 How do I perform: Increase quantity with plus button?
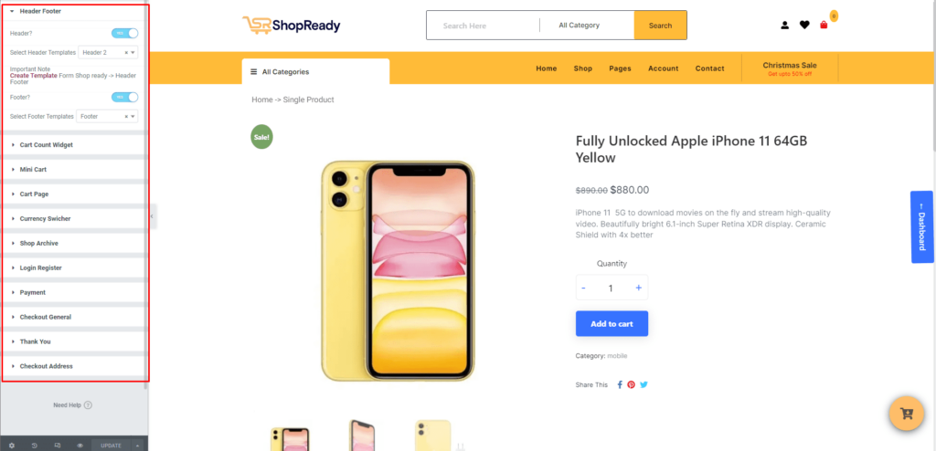[638, 288]
